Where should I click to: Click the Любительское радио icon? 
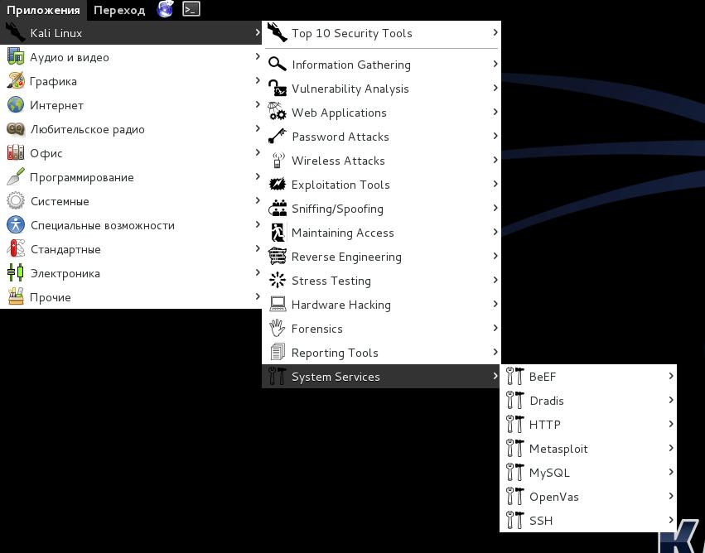(x=16, y=129)
